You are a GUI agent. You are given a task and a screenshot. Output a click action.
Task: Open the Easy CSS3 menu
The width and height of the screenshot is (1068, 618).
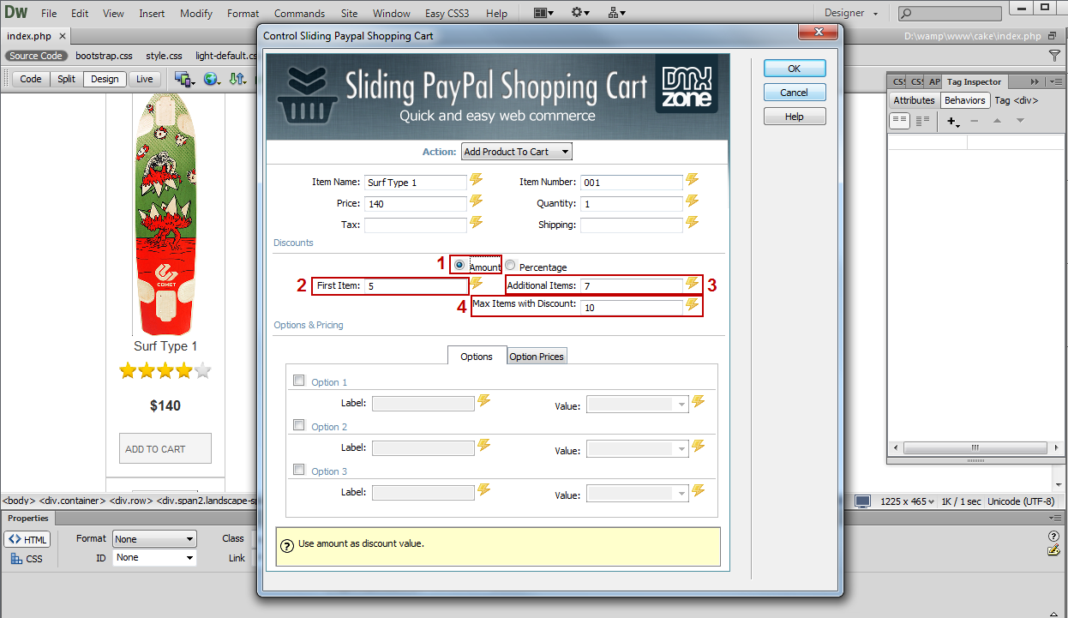448,14
